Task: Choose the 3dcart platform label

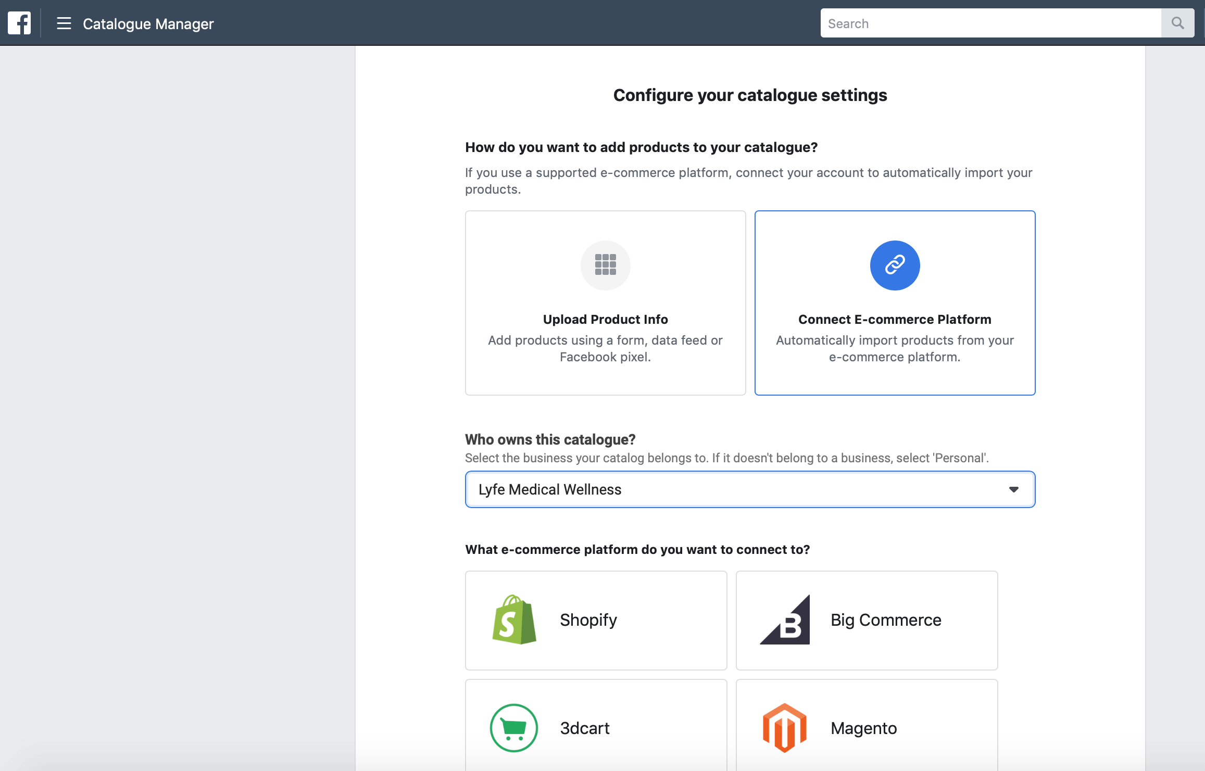Action: pyautogui.click(x=585, y=728)
